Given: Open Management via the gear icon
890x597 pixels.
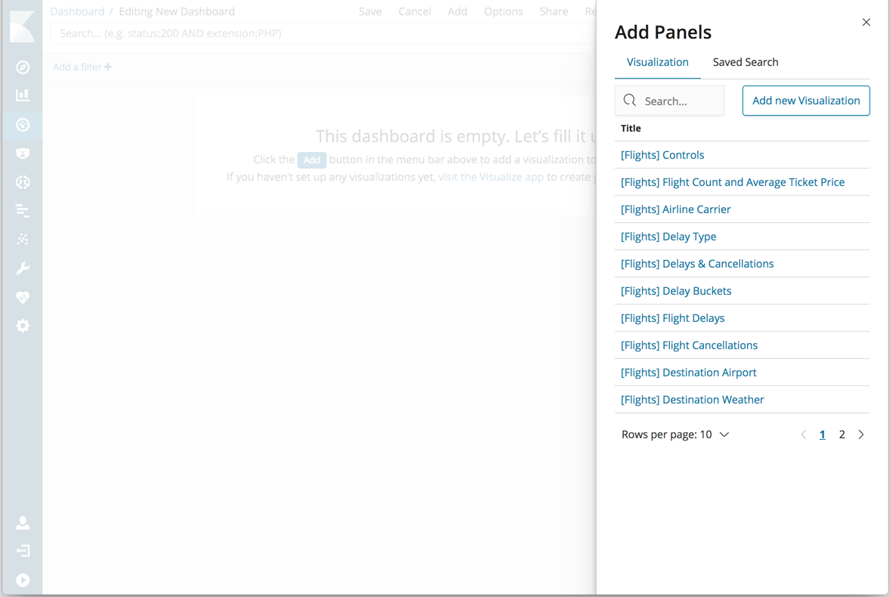Looking at the screenshot, I should pos(23,326).
